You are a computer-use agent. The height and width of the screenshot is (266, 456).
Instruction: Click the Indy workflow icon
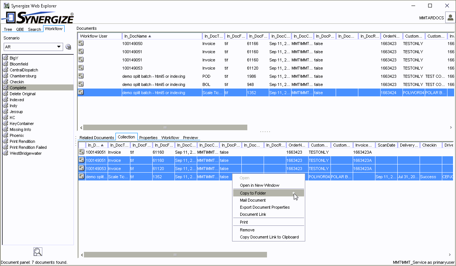pos(6,106)
